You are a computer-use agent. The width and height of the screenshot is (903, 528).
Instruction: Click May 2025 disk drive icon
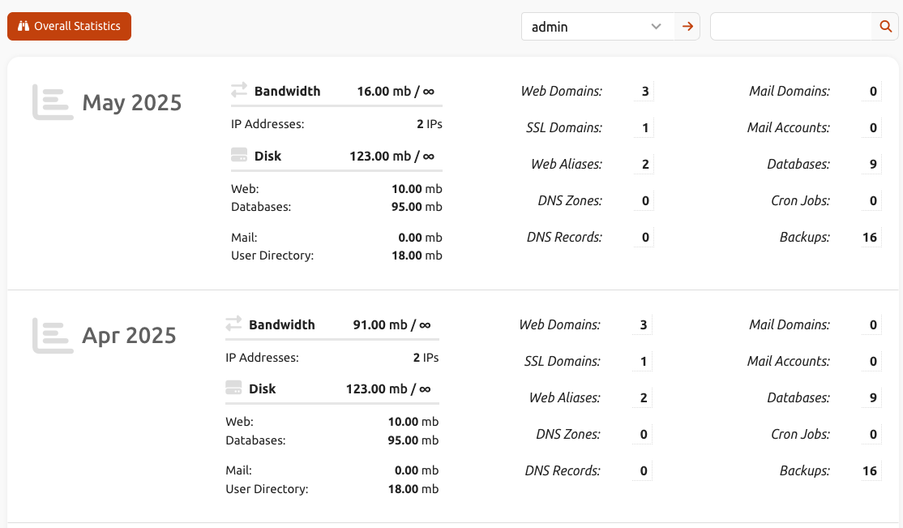point(239,155)
